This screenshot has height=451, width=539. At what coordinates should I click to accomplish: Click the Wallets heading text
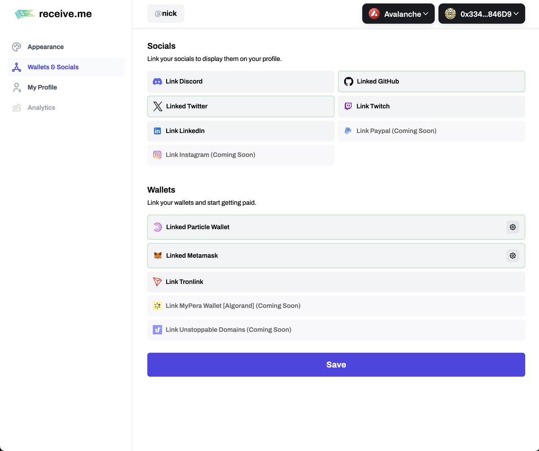(x=161, y=190)
